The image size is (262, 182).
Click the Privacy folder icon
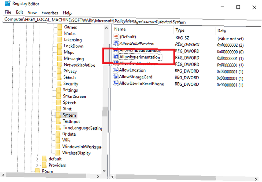click(59, 71)
